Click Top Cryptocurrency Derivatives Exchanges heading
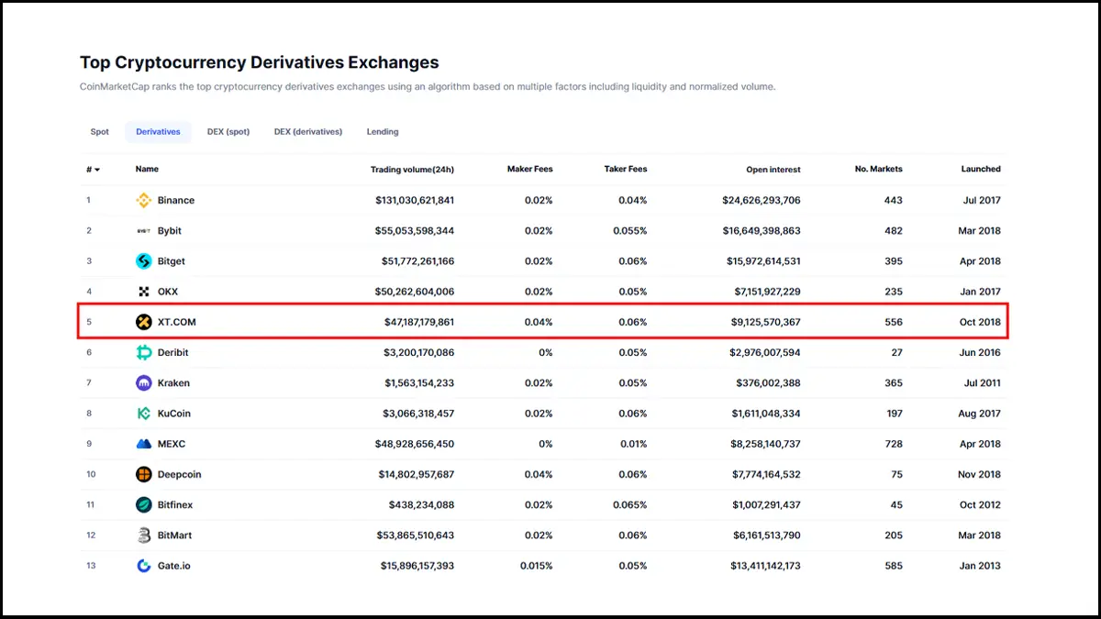 point(260,62)
